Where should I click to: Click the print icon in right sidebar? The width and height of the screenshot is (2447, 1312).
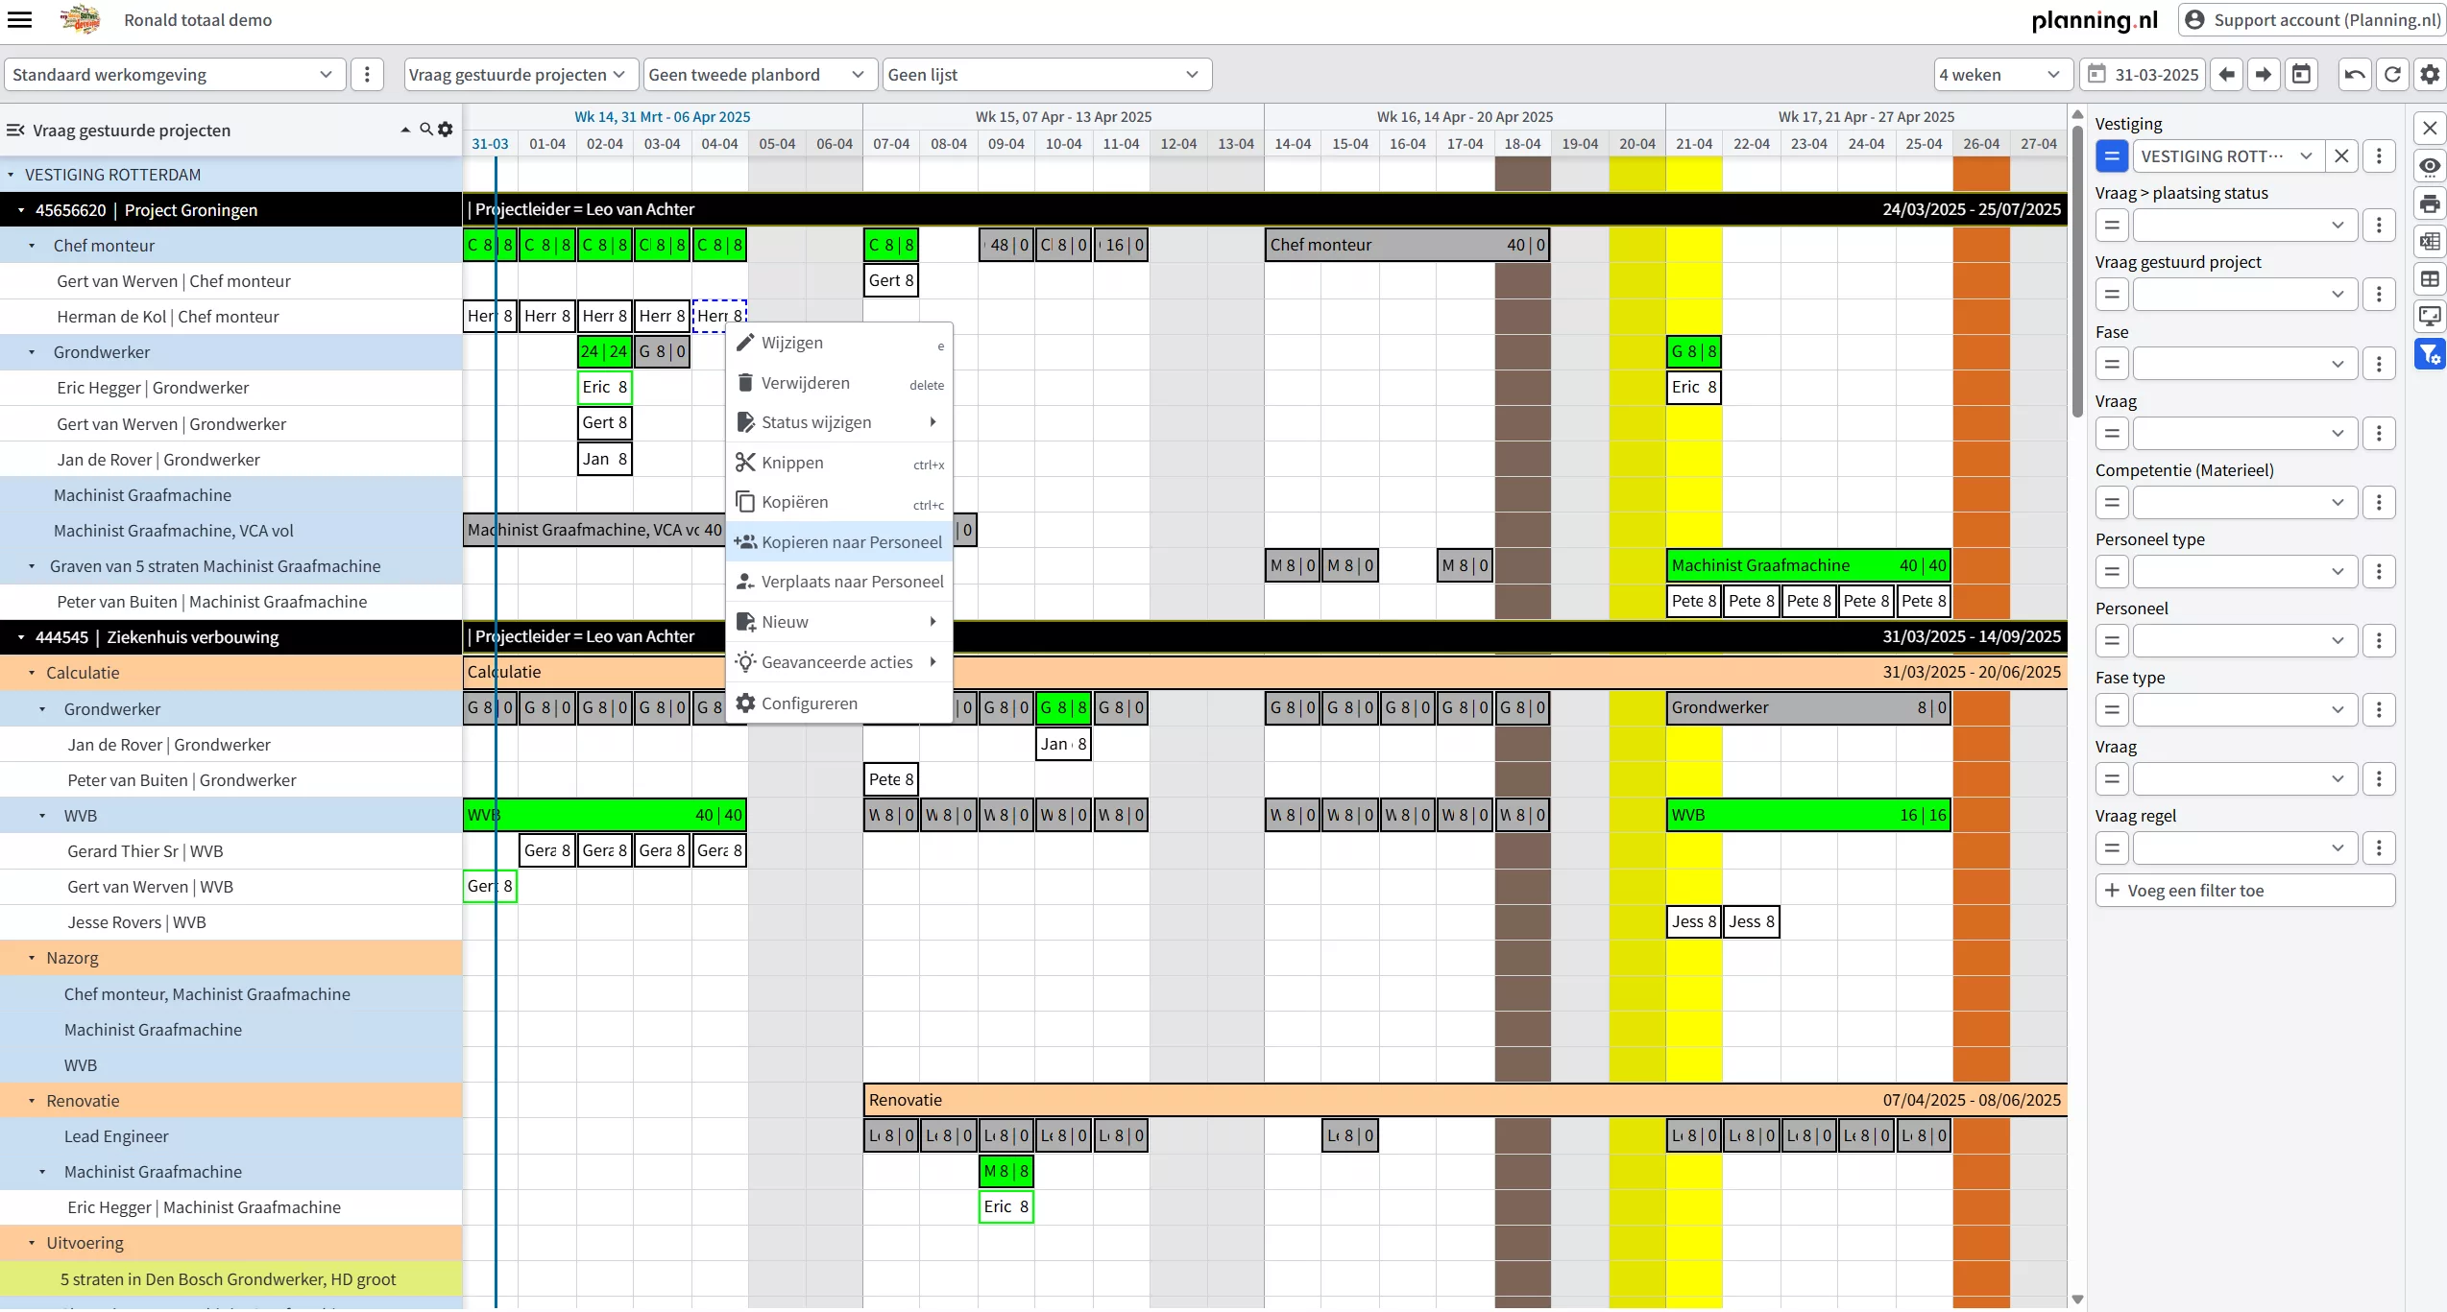point(2430,203)
